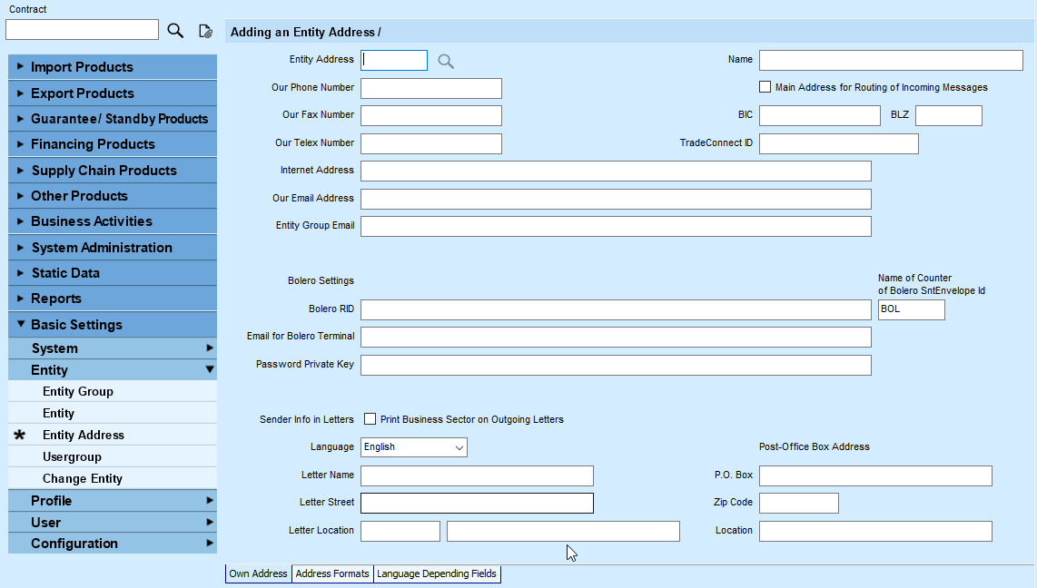Click the Contract search magnifier icon
Viewport: 1037px width, 588px height.
click(175, 30)
